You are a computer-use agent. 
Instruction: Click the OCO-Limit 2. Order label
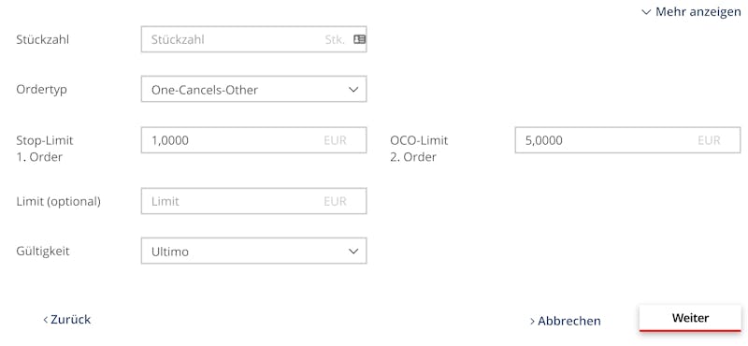[x=419, y=149]
